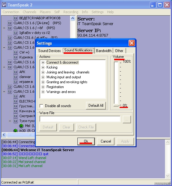172x186 pixels.
Task: Click the green status light next to Mel
Action: 21,126
